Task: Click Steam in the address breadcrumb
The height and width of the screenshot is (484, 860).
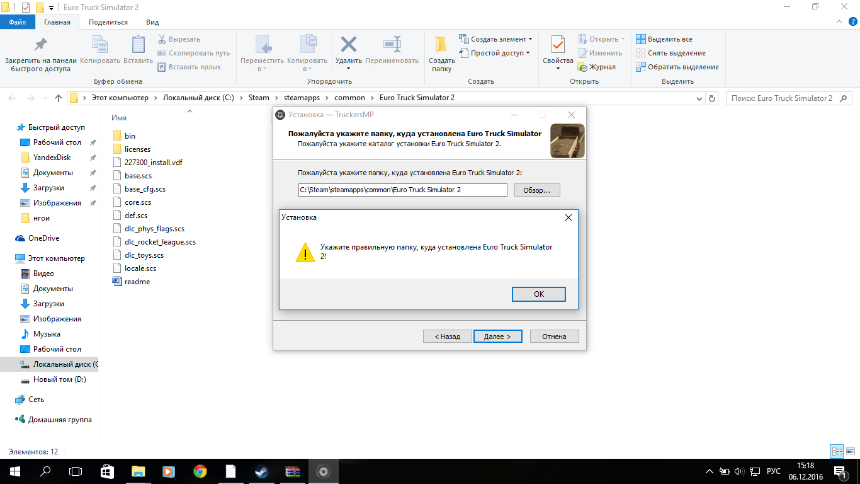Action: pyautogui.click(x=259, y=98)
